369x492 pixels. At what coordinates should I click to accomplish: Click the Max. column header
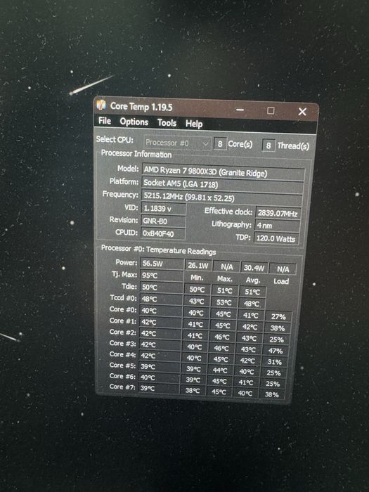click(x=225, y=278)
